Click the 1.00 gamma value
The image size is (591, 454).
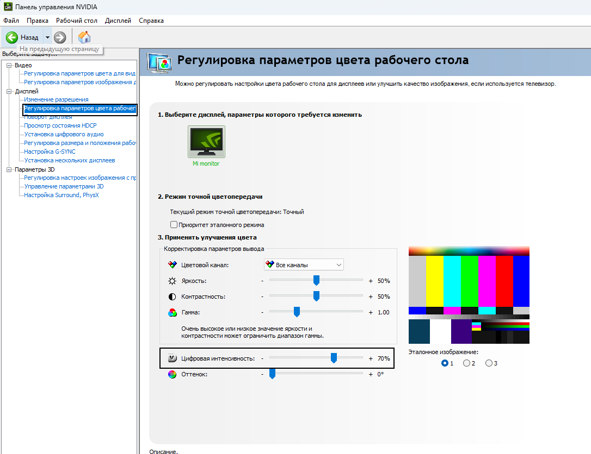click(x=384, y=313)
